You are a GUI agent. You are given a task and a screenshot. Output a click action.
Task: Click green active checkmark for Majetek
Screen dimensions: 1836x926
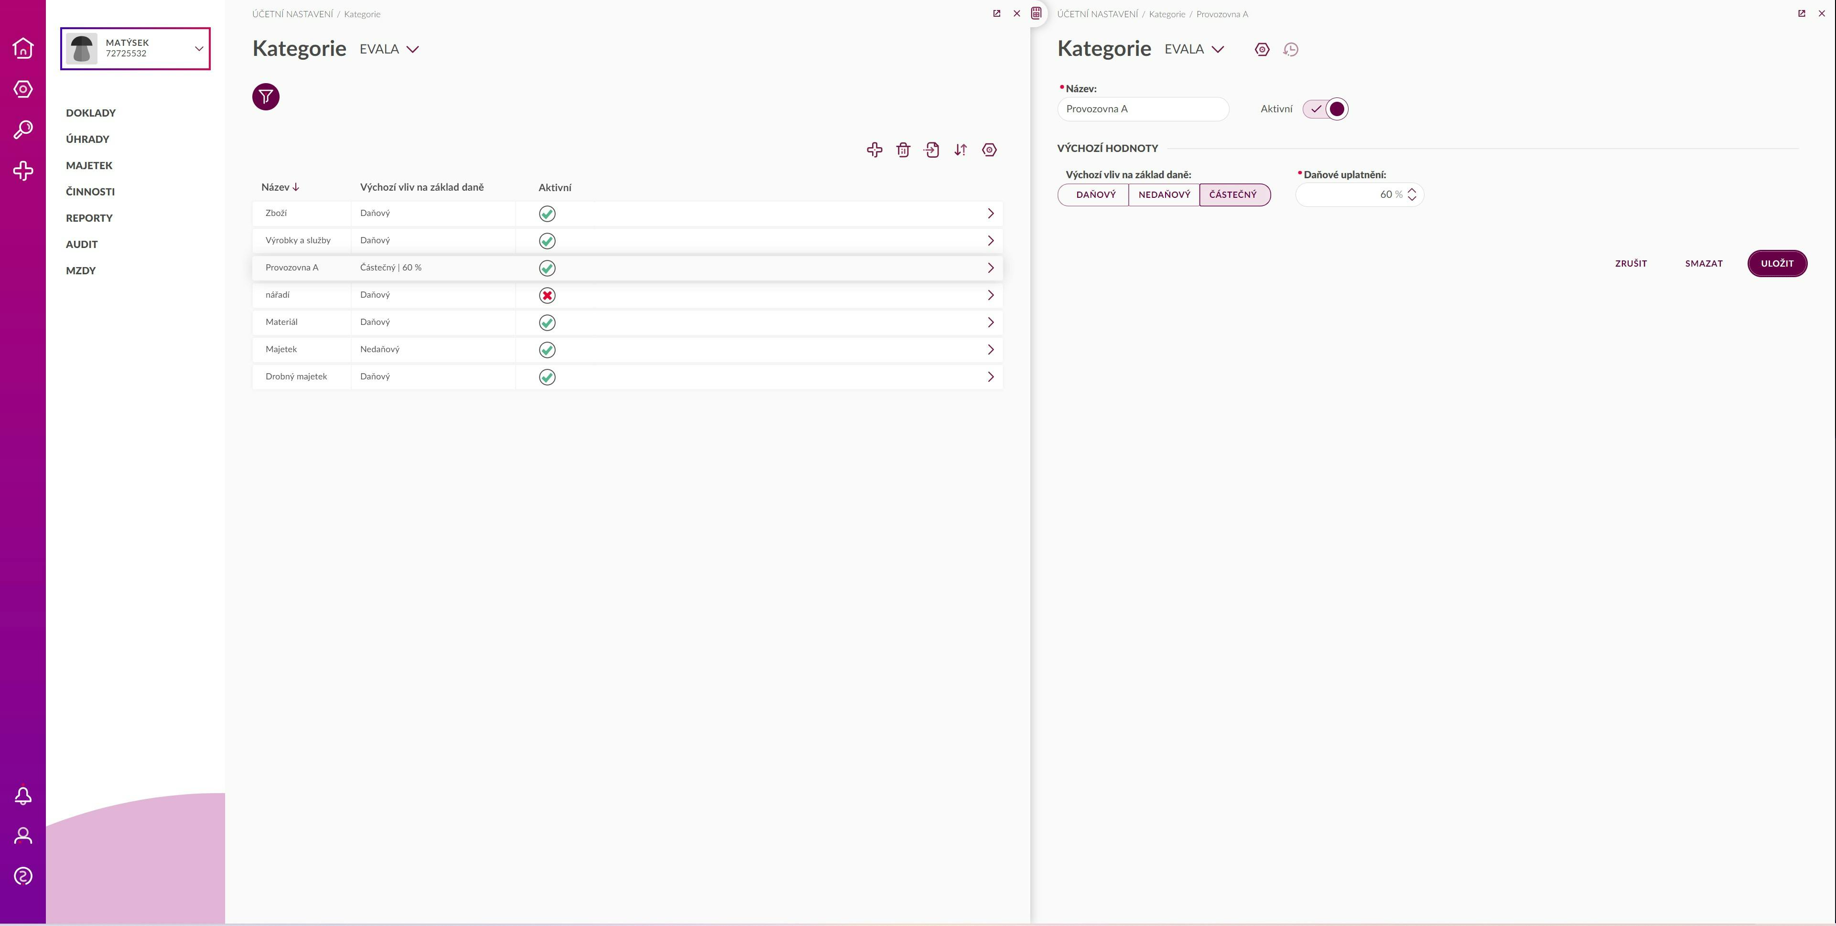coord(547,350)
